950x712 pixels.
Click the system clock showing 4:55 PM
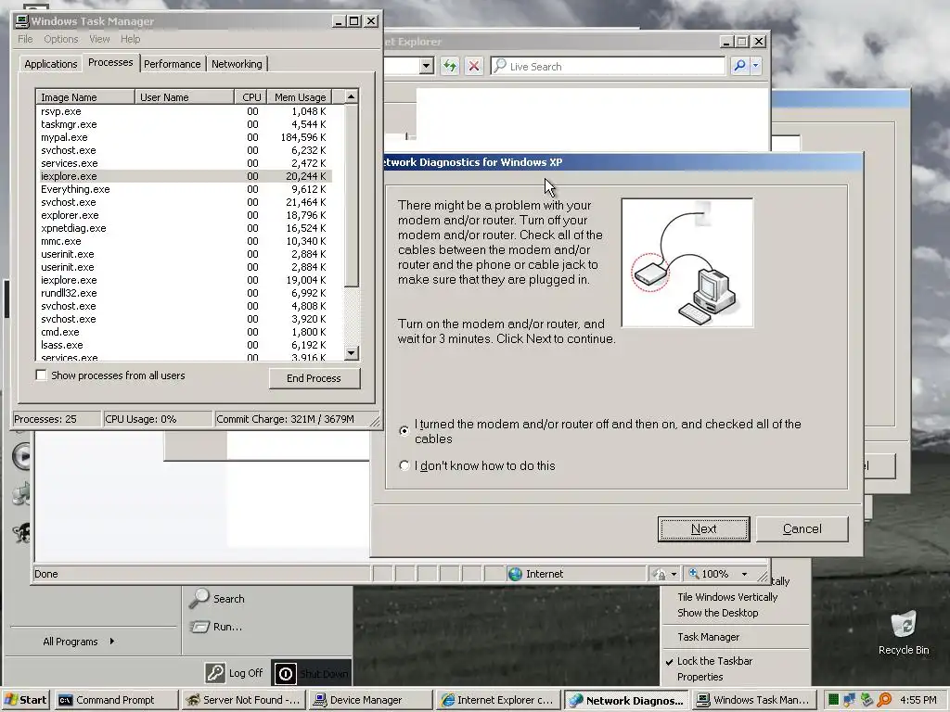918,700
